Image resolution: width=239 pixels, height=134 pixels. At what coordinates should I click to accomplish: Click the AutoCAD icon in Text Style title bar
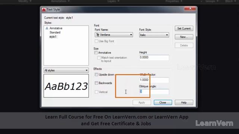point(44,10)
